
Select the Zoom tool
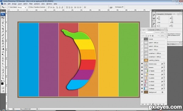coord(3,78)
